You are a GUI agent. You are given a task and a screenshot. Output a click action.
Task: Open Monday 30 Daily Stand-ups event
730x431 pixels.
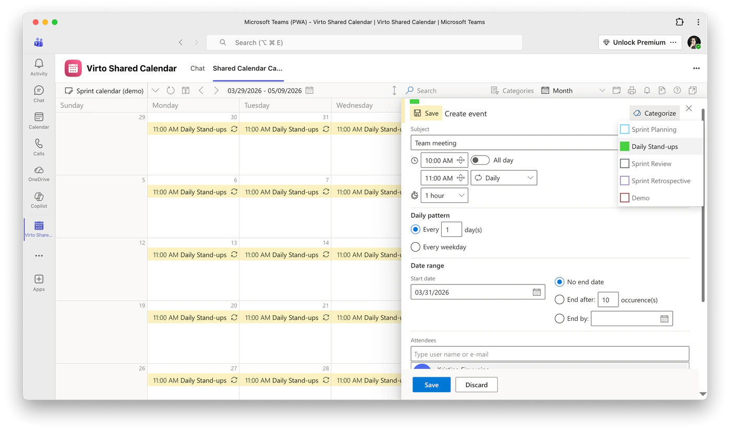pos(193,129)
